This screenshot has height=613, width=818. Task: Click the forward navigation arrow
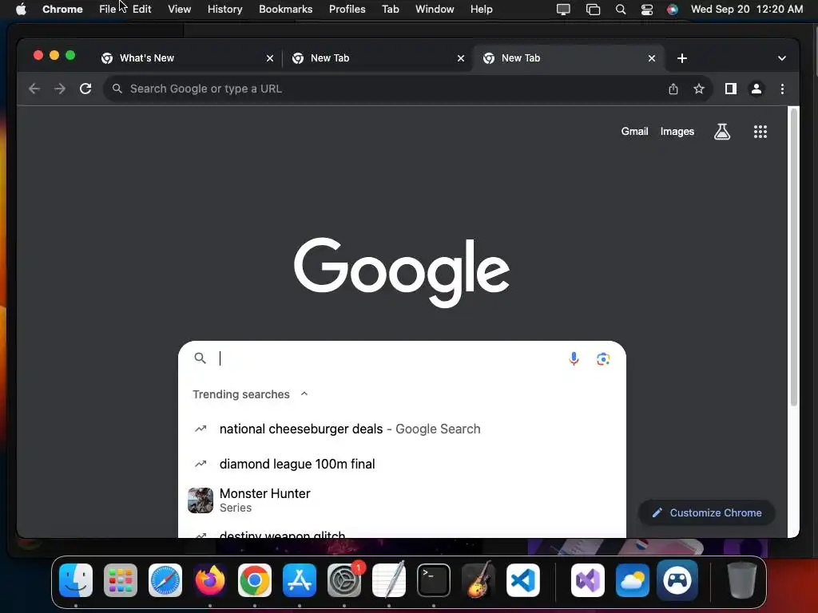tap(60, 89)
